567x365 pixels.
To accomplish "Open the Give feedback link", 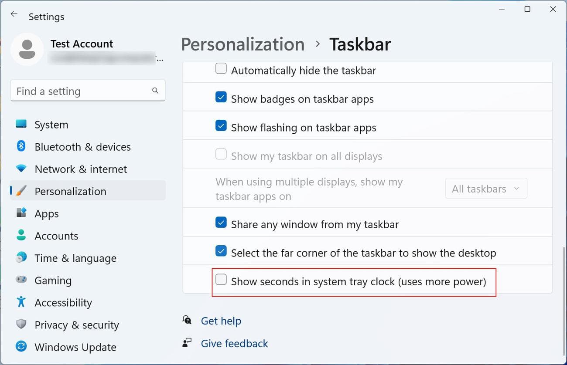I will coord(234,343).
